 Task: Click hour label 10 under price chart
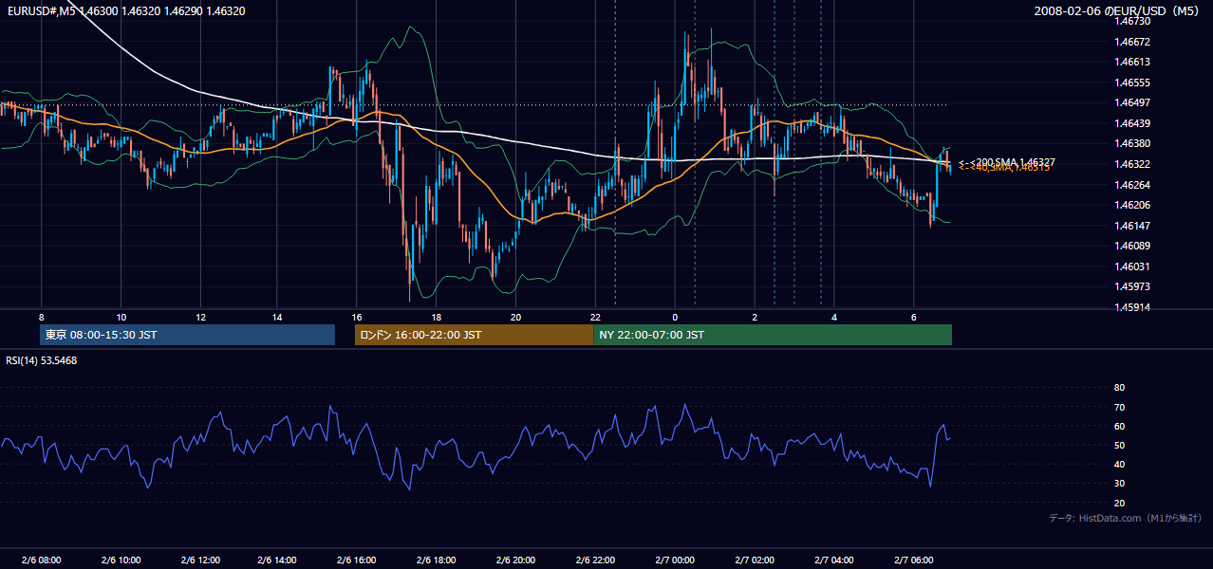coord(121,317)
